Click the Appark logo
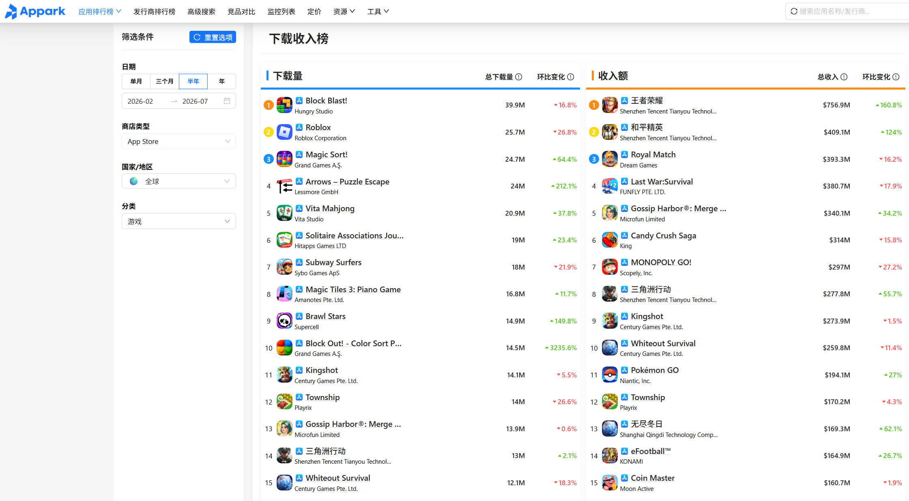Image resolution: width=909 pixels, height=501 pixels. click(35, 11)
